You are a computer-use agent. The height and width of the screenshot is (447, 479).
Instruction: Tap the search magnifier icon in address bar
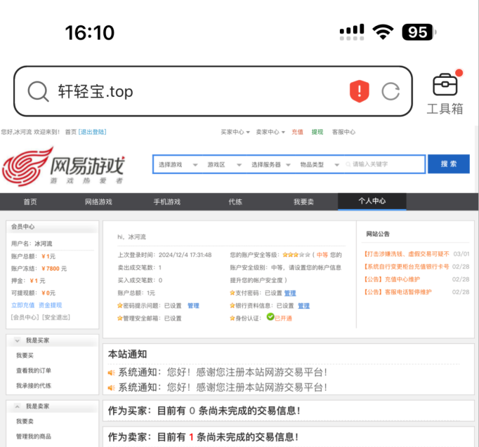(38, 91)
